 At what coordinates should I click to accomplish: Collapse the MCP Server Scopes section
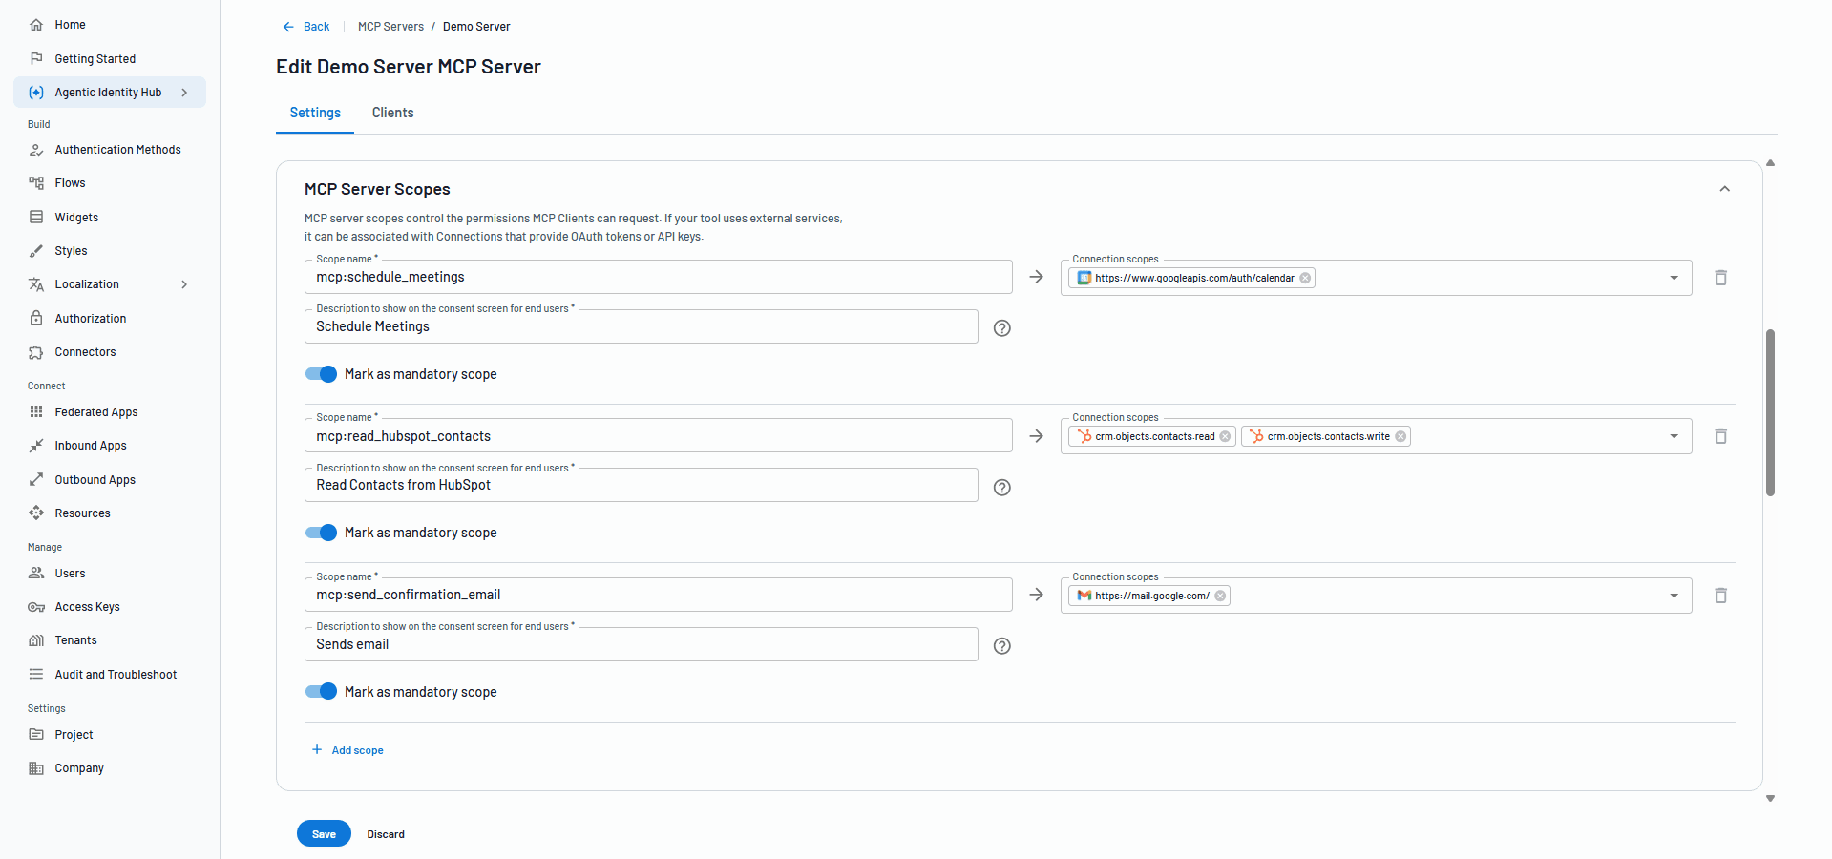[1724, 188]
